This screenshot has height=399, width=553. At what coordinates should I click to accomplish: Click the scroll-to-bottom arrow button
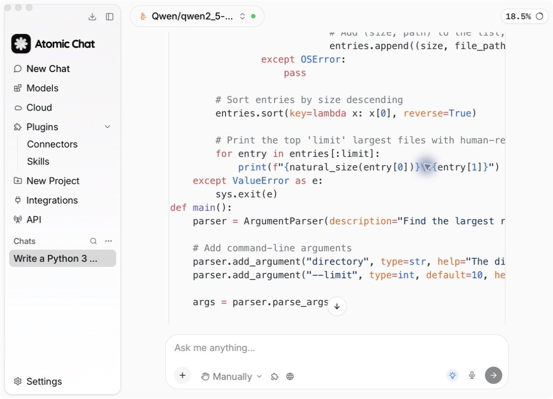[x=337, y=306]
